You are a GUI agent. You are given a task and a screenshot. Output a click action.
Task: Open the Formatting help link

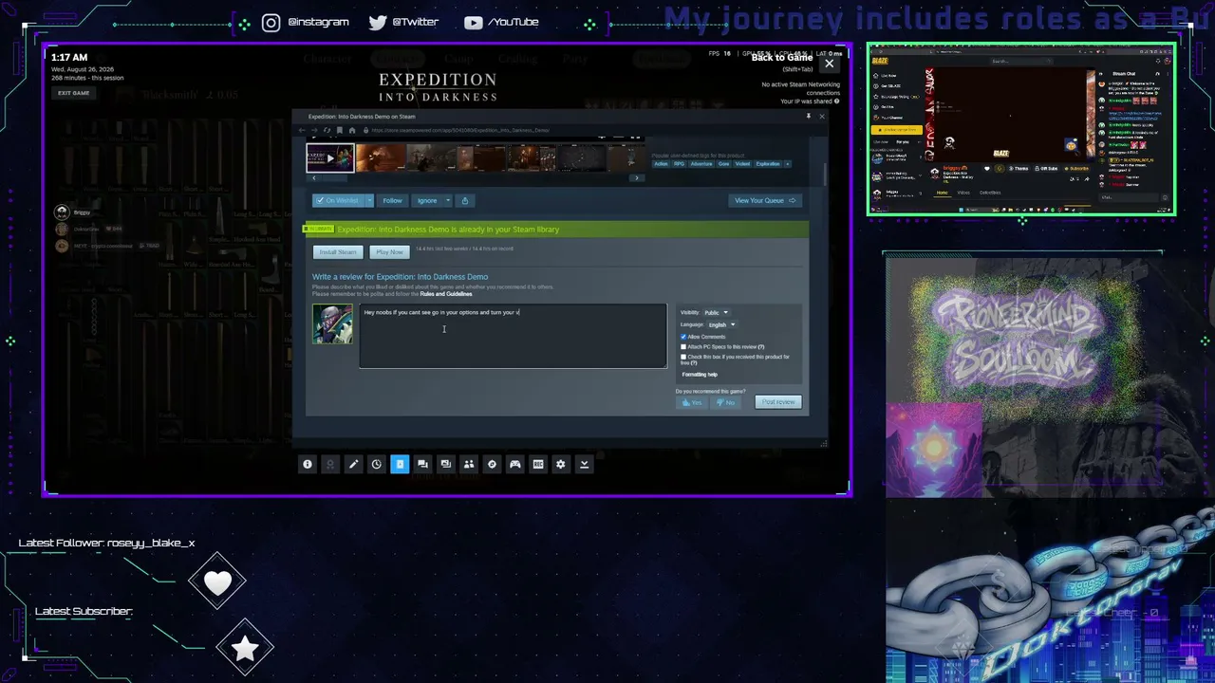tap(700, 375)
